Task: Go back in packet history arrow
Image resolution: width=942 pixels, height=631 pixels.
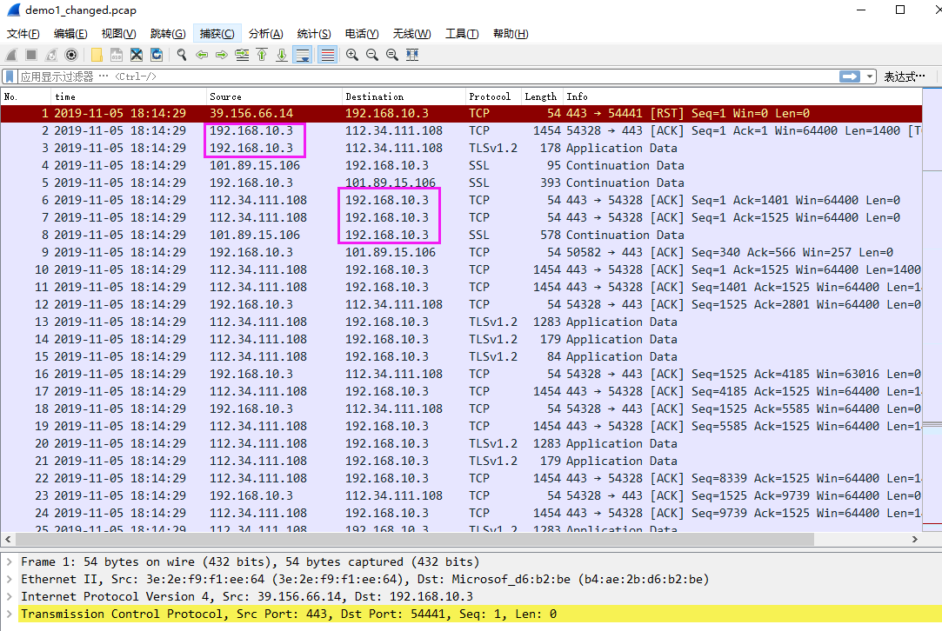Action: 202,56
